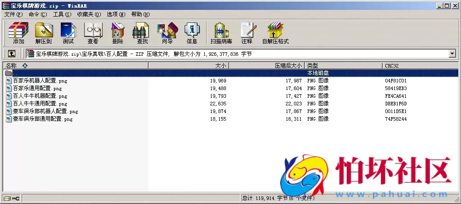Click the key password icon in status bar
461x204 pixels.
16,199
